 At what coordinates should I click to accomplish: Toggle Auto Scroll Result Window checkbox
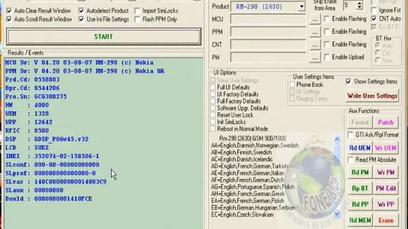tap(9, 20)
